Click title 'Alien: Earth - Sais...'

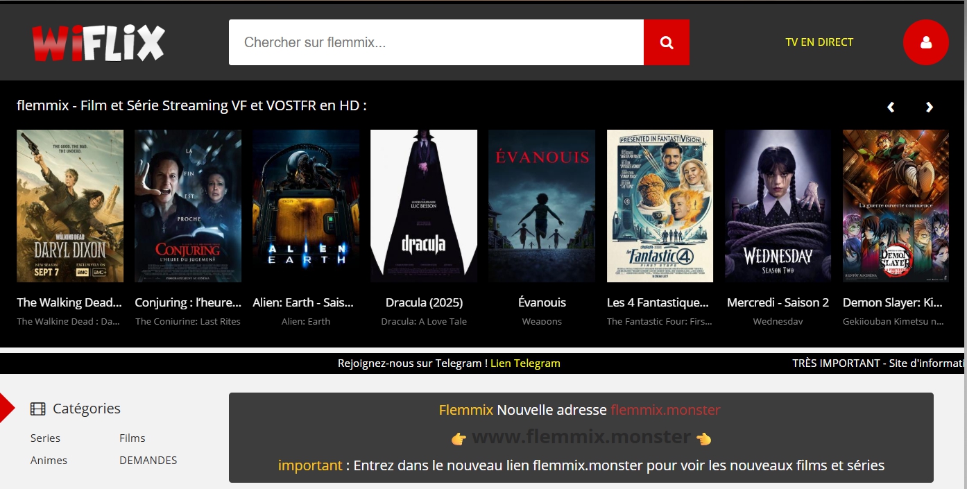pyautogui.click(x=303, y=302)
